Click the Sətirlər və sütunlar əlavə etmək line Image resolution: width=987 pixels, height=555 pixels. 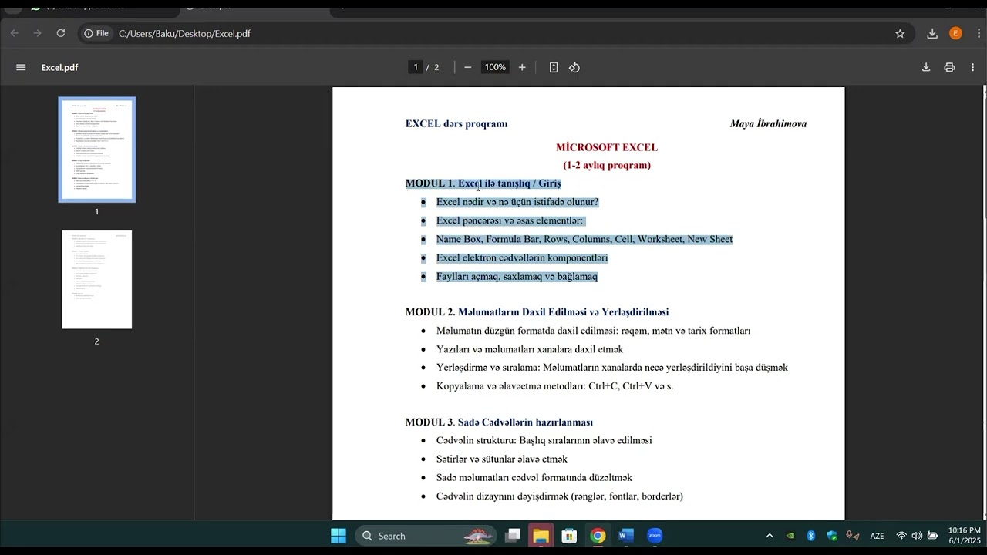[x=502, y=459]
